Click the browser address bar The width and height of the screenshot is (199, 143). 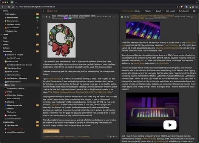96,7
